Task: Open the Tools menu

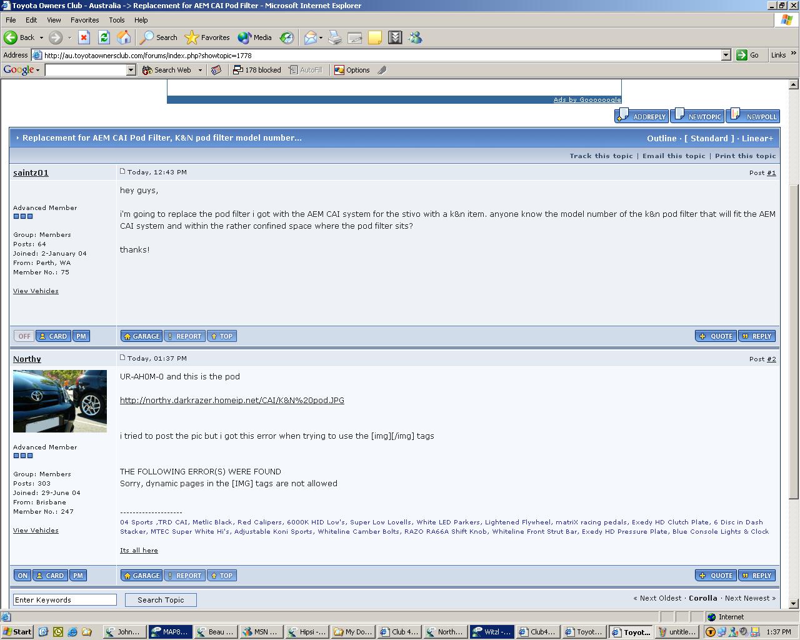Action: [117, 20]
